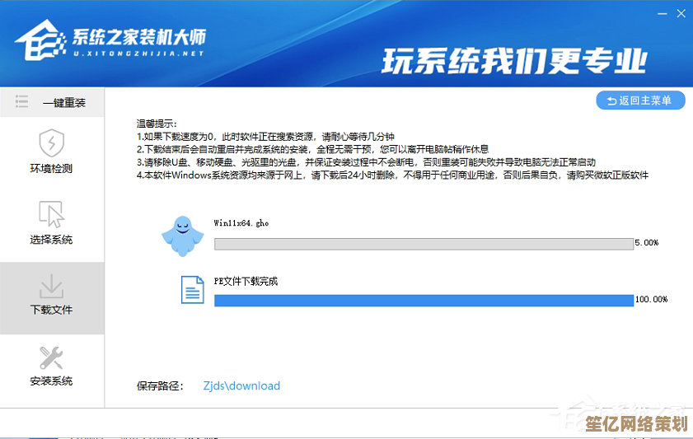Click the return arrow icon in 返回主菜单

coord(611,100)
